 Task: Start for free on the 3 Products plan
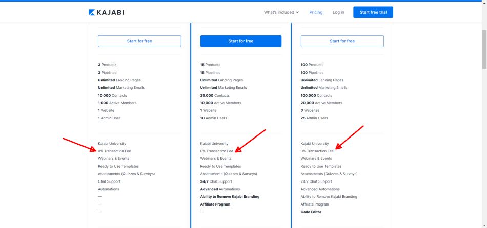coord(139,41)
